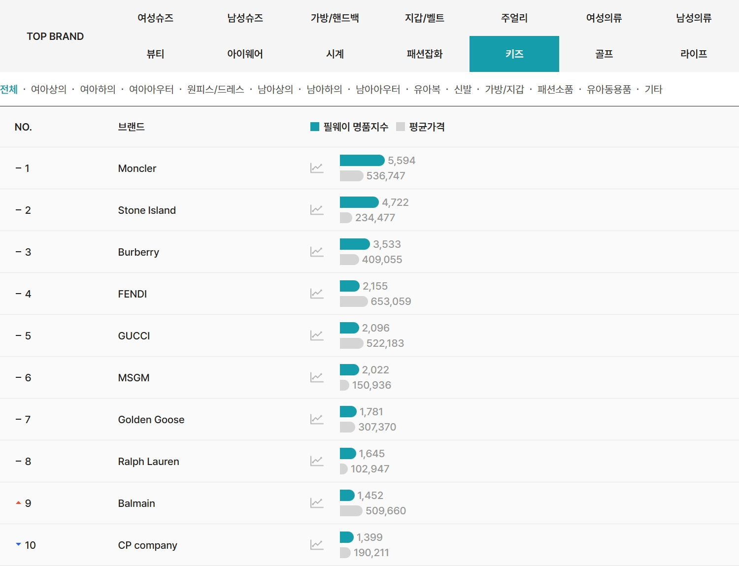Filter by 여아아우터 subcategory
Viewport: 739px width, 566px height.
[151, 89]
